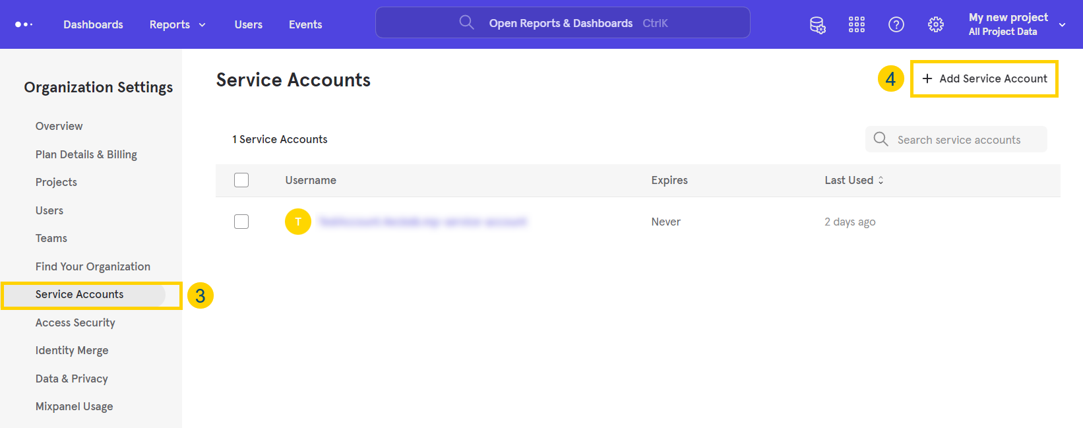Open Projects in settings sidebar

pyautogui.click(x=56, y=182)
